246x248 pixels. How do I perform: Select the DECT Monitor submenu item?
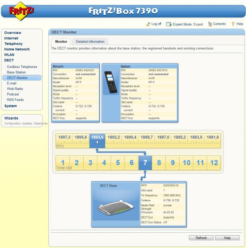(x=22, y=78)
